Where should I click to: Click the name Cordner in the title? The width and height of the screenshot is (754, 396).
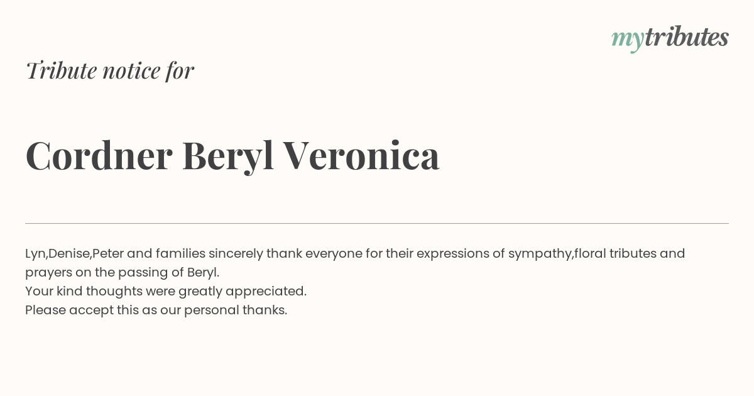(99, 155)
